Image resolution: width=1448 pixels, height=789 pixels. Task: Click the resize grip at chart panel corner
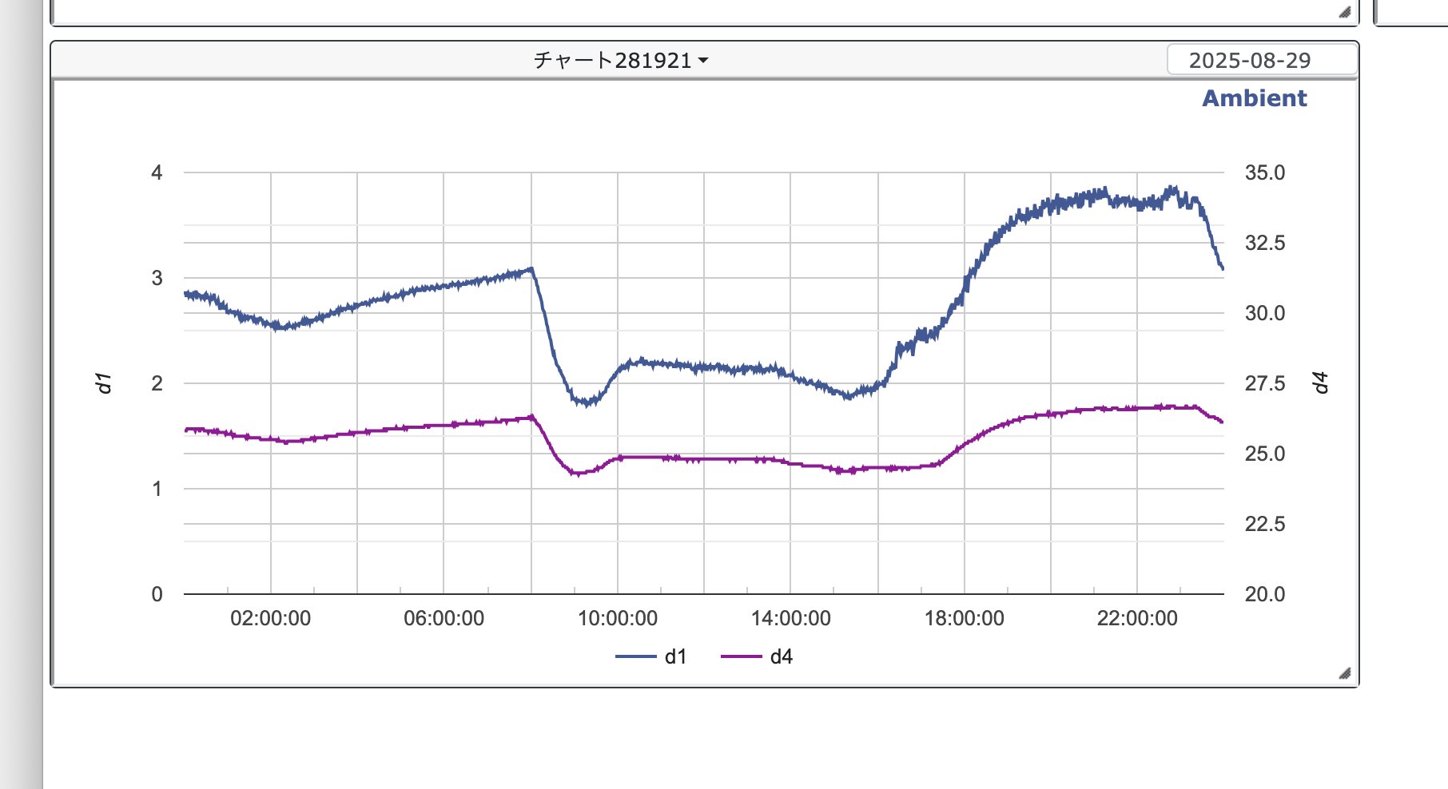(1347, 672)
